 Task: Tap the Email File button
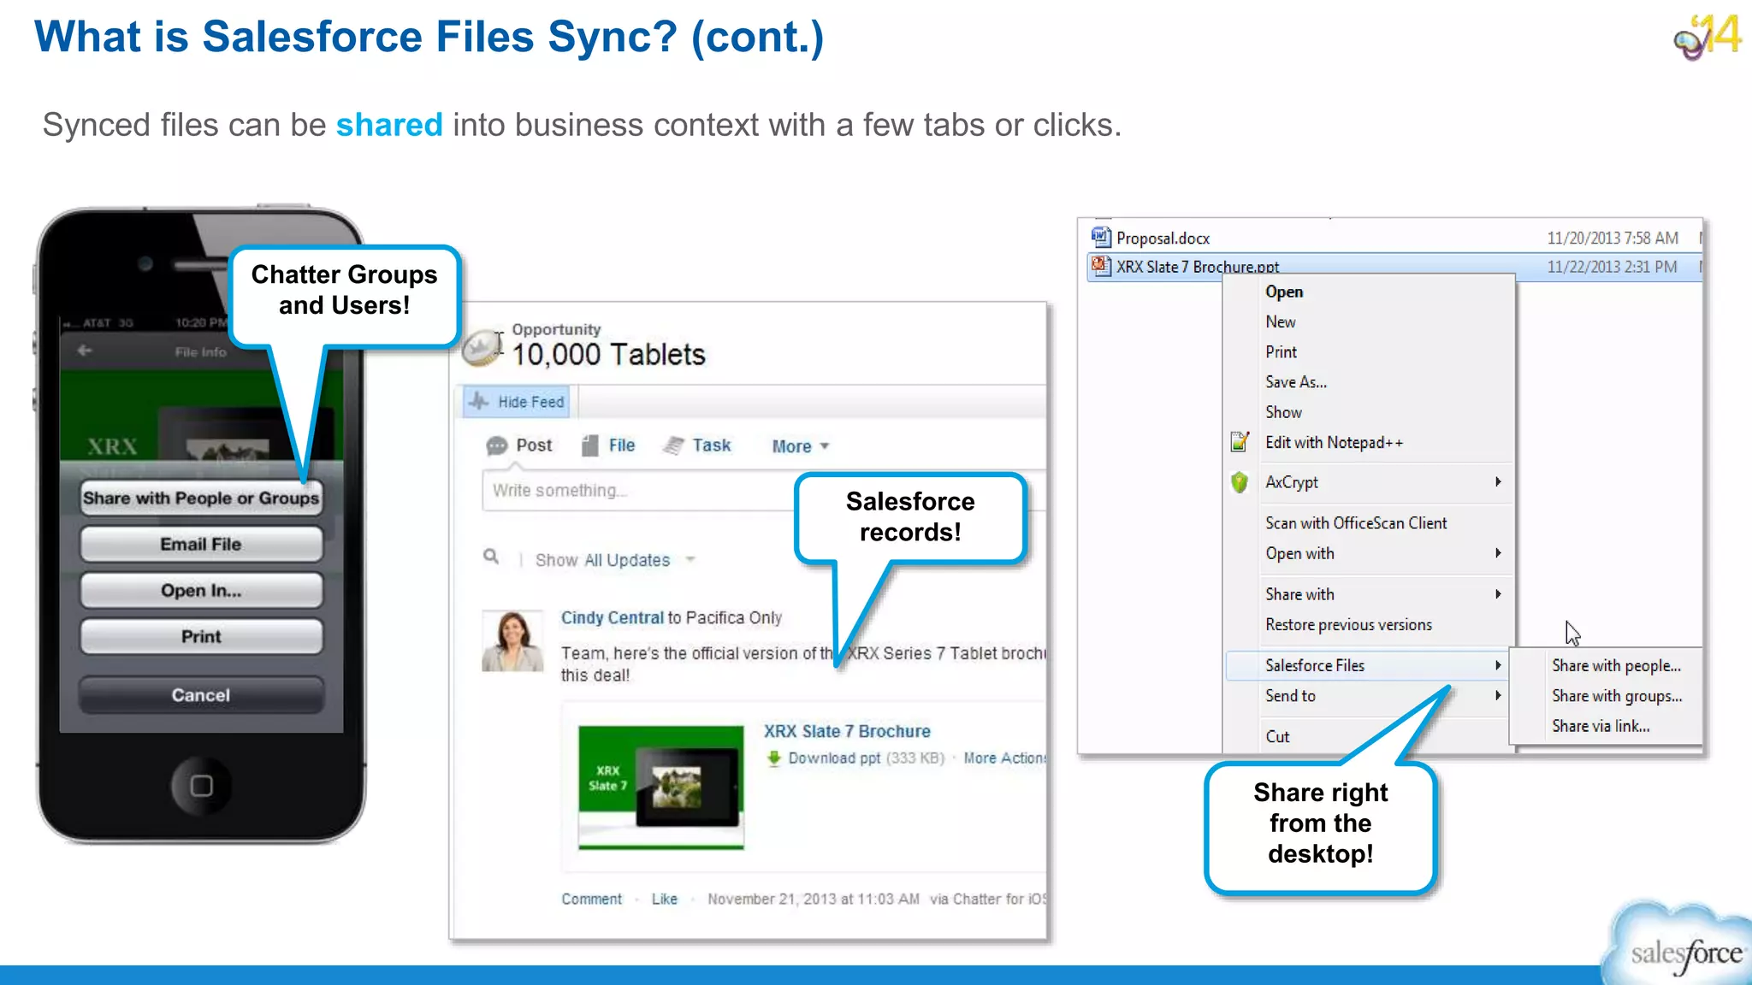201,544
